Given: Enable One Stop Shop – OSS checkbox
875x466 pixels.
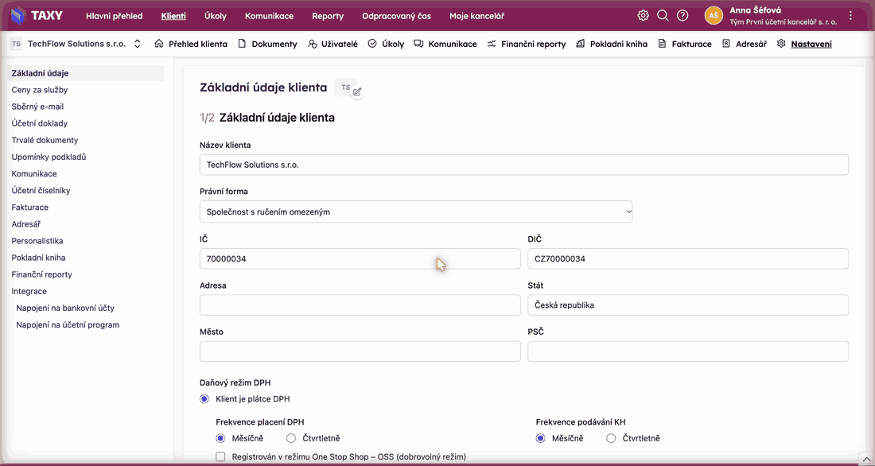Looking at the screenshot, I should 220,456.
